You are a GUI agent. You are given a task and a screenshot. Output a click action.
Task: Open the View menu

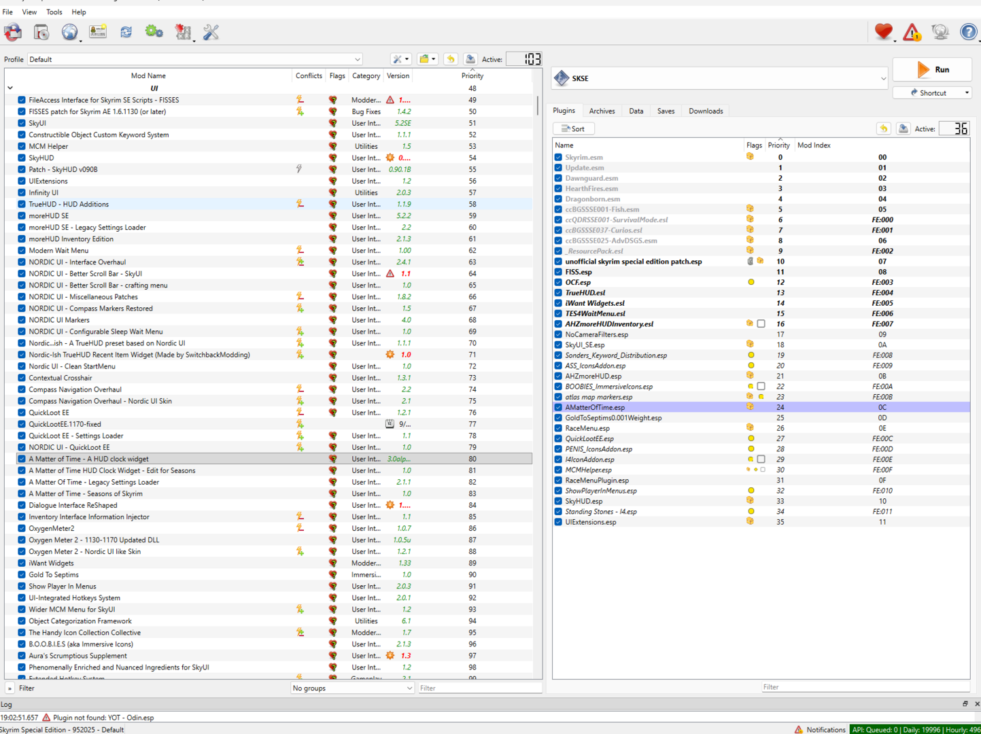(x=29, y=12)
